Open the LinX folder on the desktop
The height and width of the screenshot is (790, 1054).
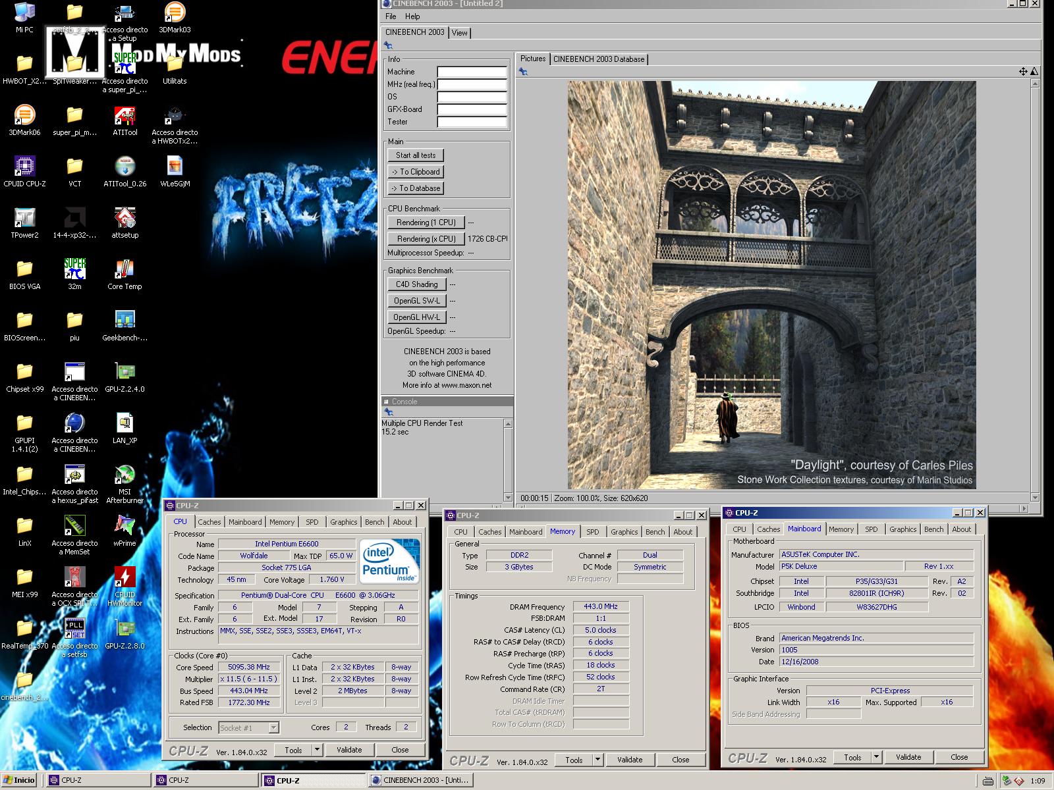(x=24, y=531)
